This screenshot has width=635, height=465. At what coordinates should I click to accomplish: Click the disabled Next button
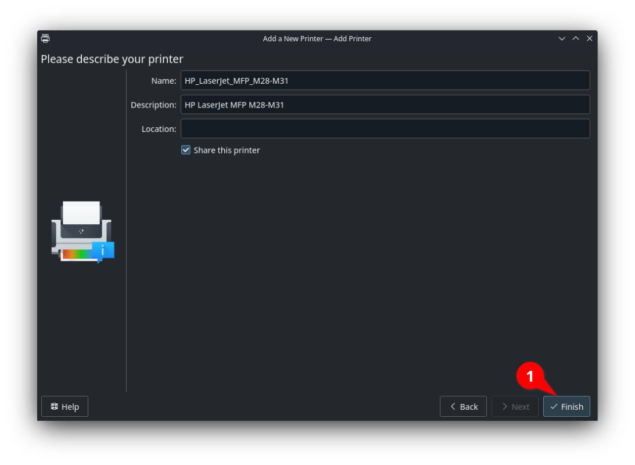(515, 407)
